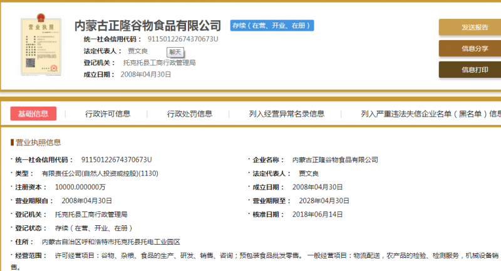The width and height of the screenshot is (501, 271).
Task: Click the 信息分享 button
Action: coord(470,49)
